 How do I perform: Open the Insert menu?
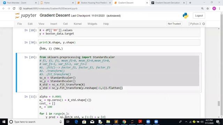tap(54, 24)
